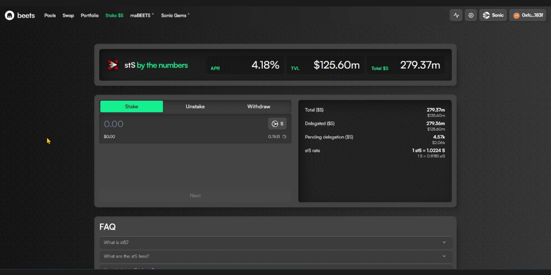The height and width of the screenshot is (275, 551).
Task: Open the activity pulse icon
Action: point(456,15)
